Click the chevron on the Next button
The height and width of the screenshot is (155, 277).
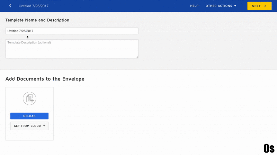(x=265, y=6)
